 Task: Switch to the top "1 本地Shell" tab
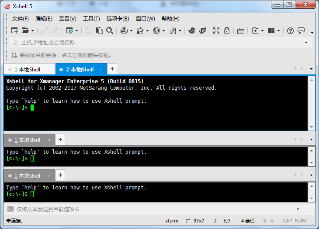[x=27, y=70]
